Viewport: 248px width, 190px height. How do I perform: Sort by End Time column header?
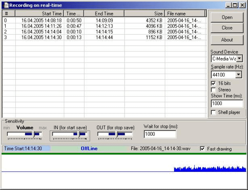click(x=104, y=14)
